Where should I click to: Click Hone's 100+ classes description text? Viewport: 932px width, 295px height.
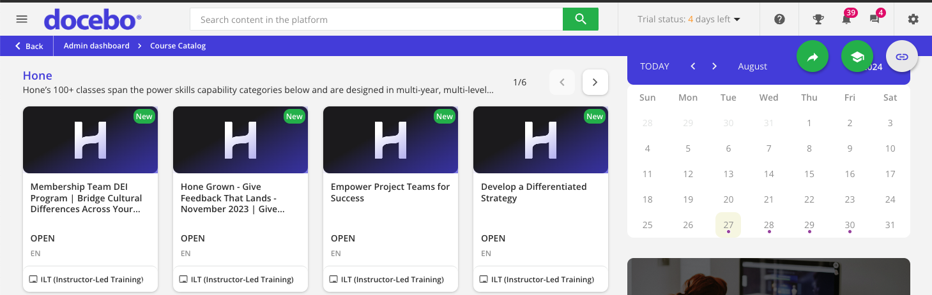pos(258,90)
